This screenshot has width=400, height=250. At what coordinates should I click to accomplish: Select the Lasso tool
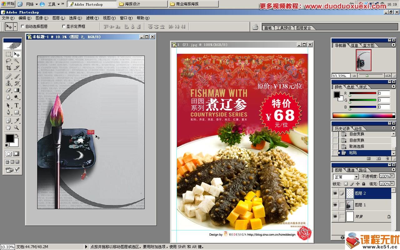[8, 61]
